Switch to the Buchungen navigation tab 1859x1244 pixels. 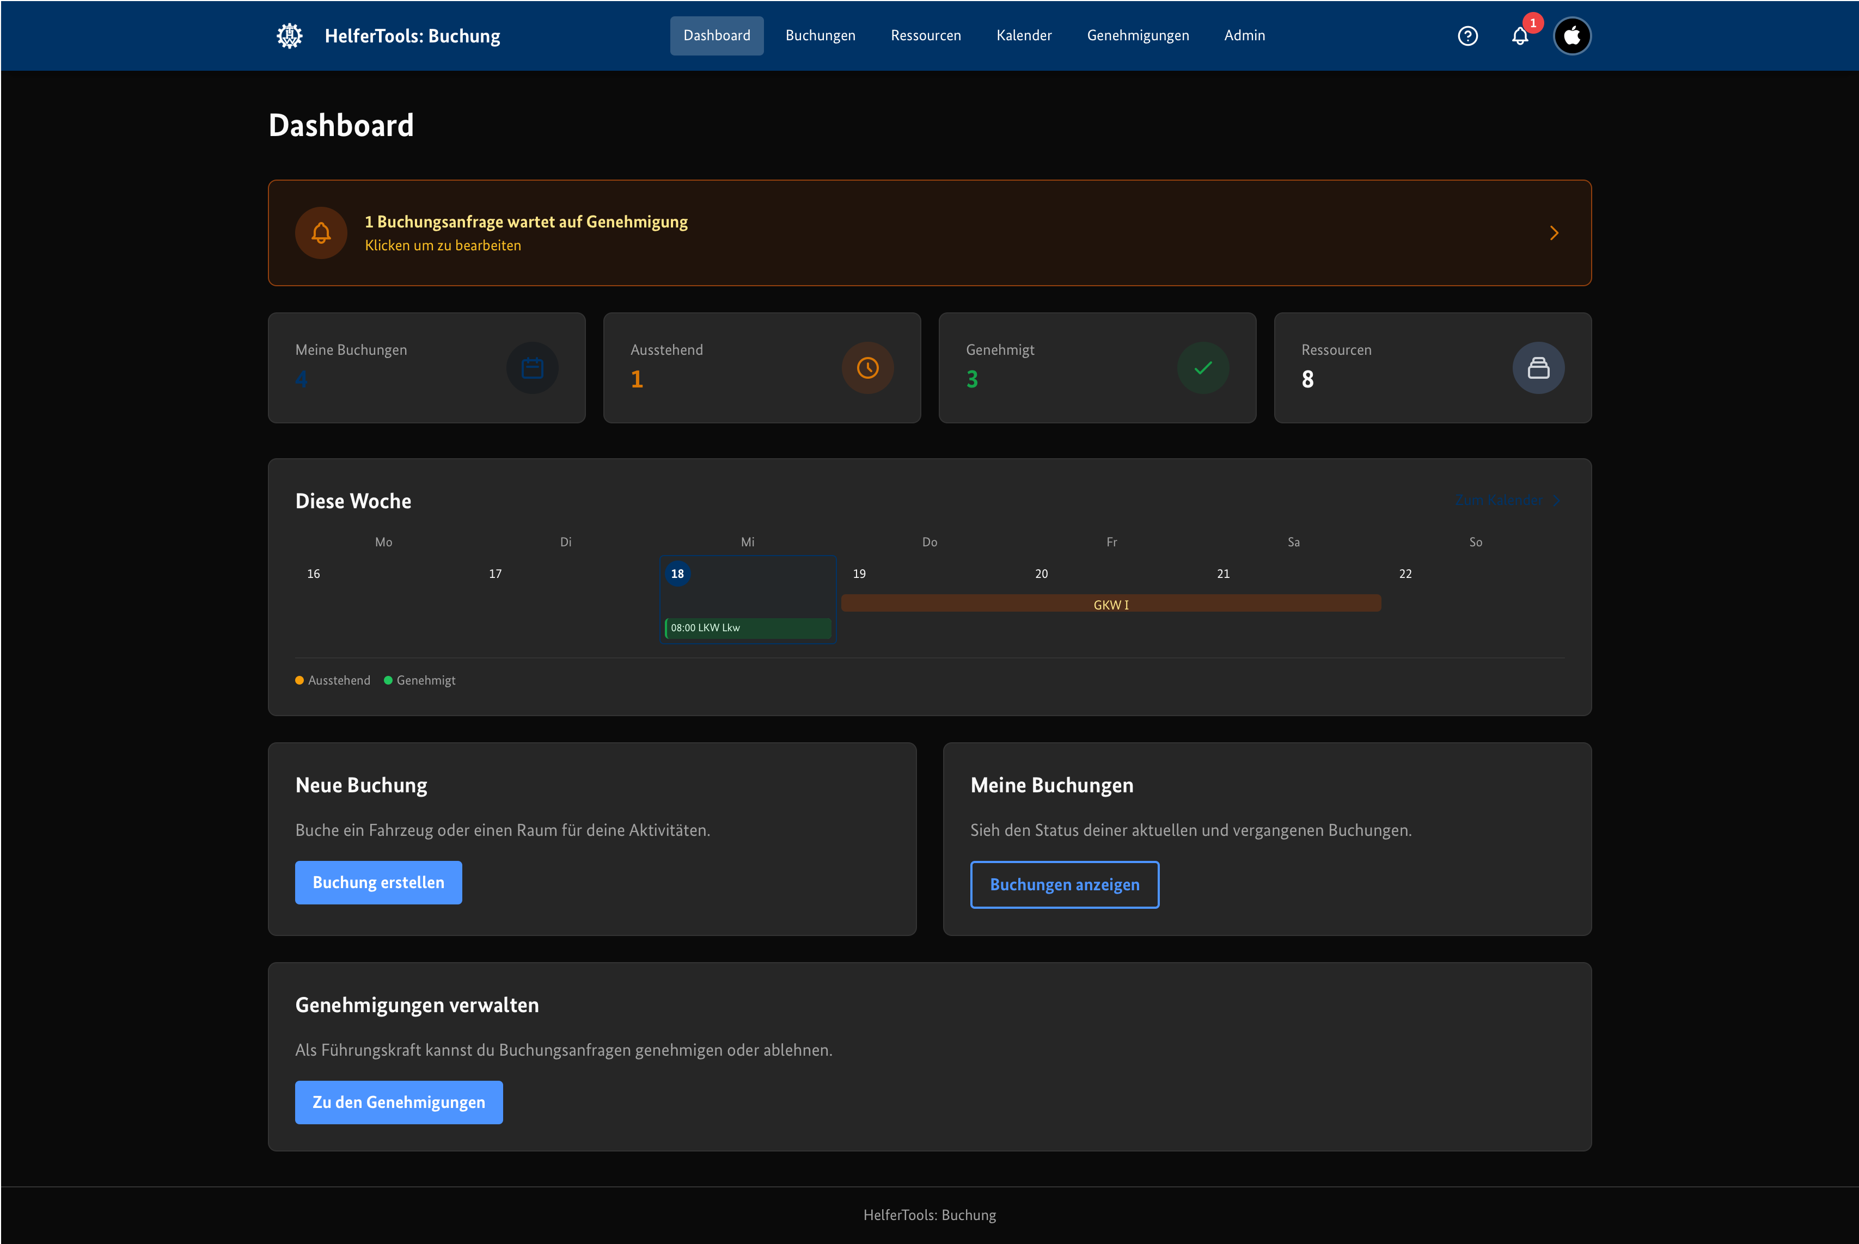click(x=820, y=36)
